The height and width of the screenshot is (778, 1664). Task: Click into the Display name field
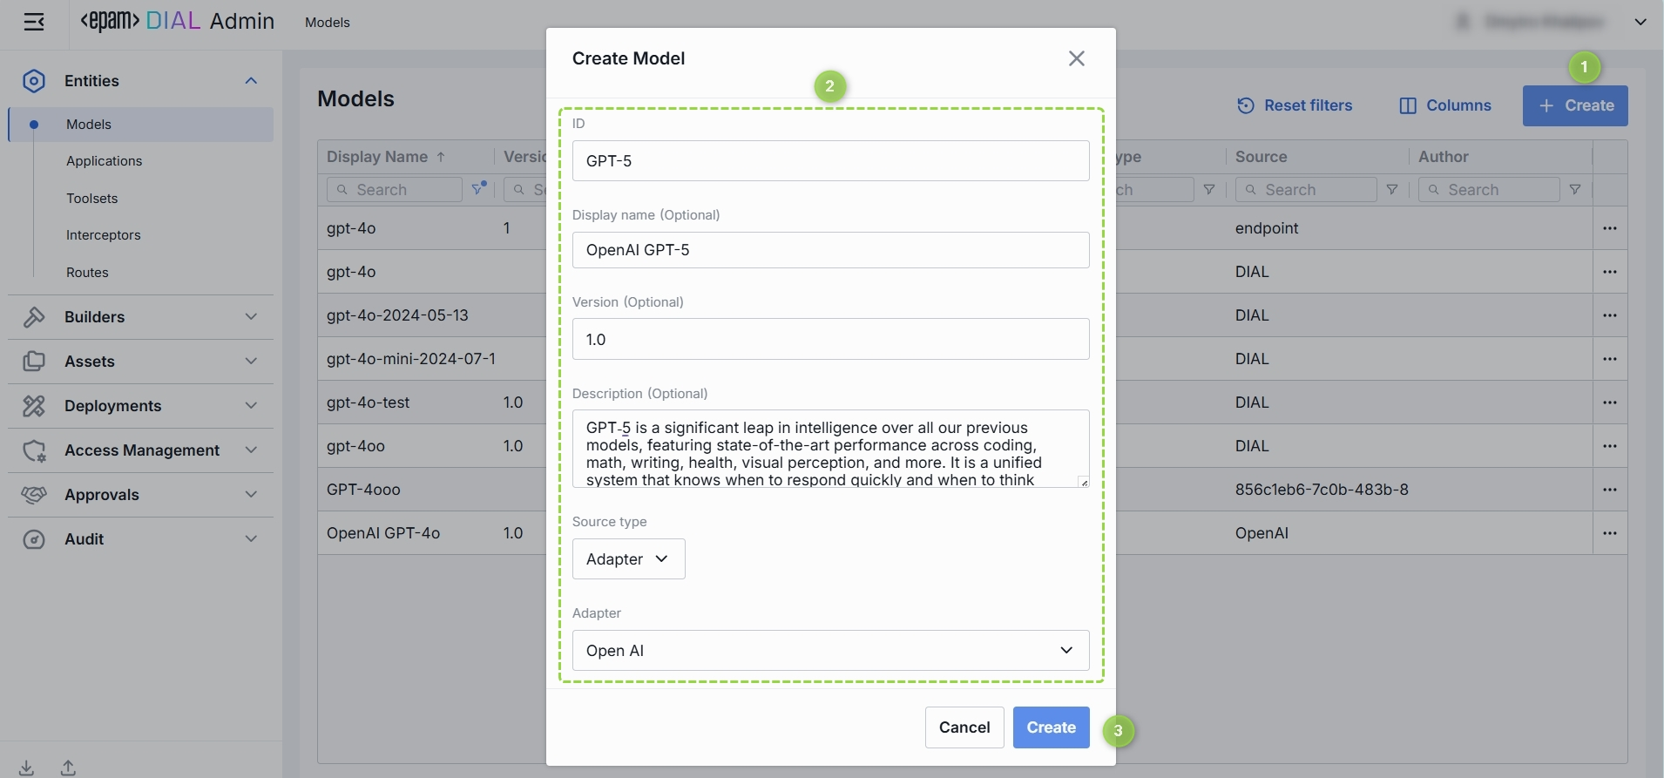click(x=830, y=250)
